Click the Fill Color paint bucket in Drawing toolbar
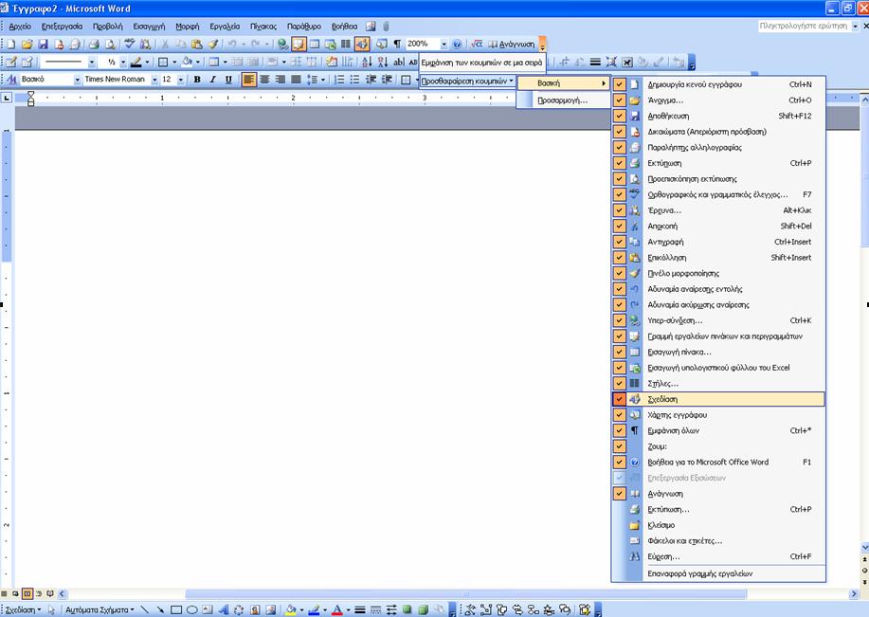This screenshot has height=617, width=869. click(290, 609)
